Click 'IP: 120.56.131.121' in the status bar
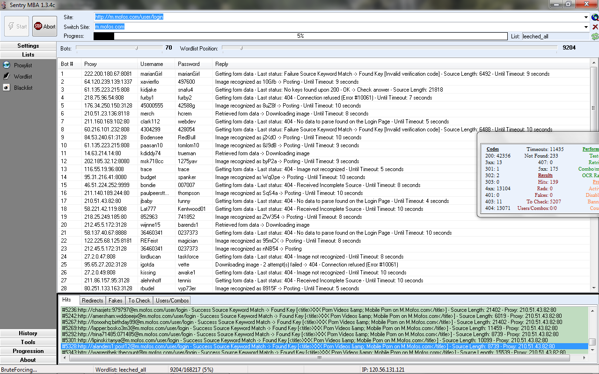The image size is (599, 374). (383, 370)
